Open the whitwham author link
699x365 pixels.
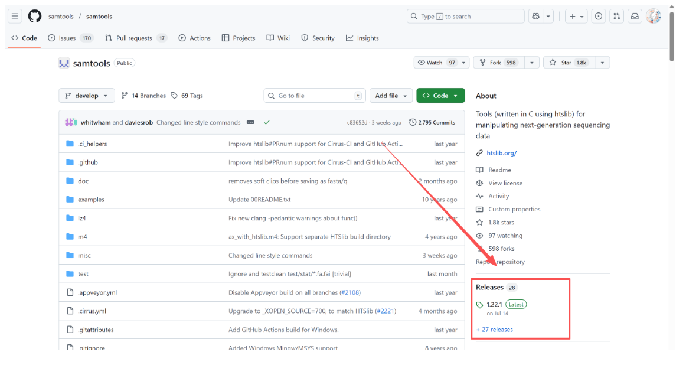tap(96, 122)
